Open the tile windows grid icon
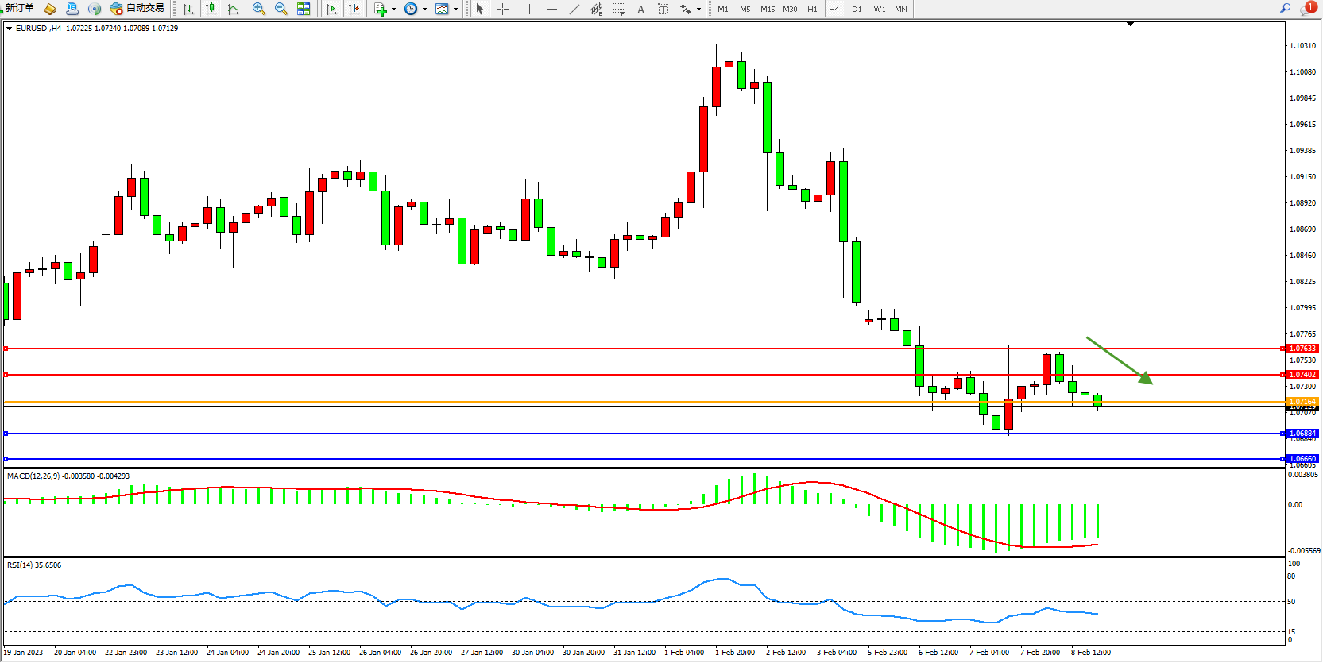This screenshot has height=663, width=1323. point(304,9)
